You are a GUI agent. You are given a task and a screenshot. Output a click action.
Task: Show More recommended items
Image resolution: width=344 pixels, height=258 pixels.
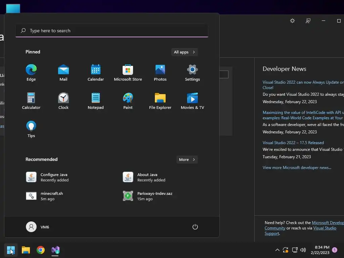(187, 160)
